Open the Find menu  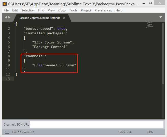[41, 10]
